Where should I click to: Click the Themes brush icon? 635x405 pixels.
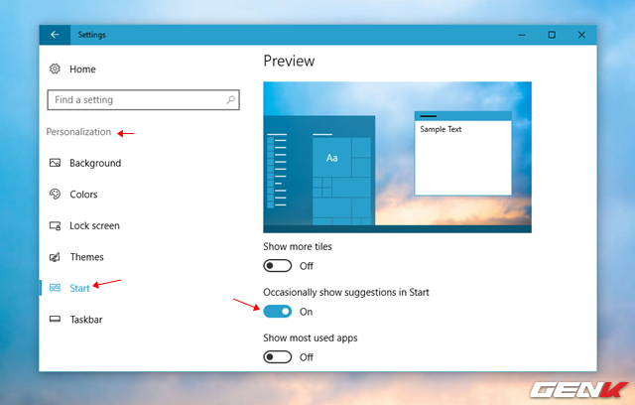coord(55,257)
